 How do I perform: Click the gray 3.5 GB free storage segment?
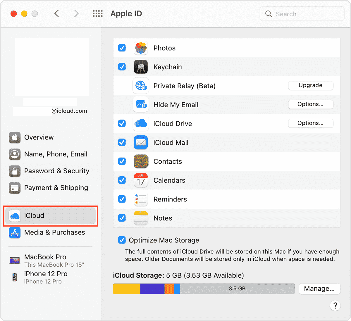(237, 289)
